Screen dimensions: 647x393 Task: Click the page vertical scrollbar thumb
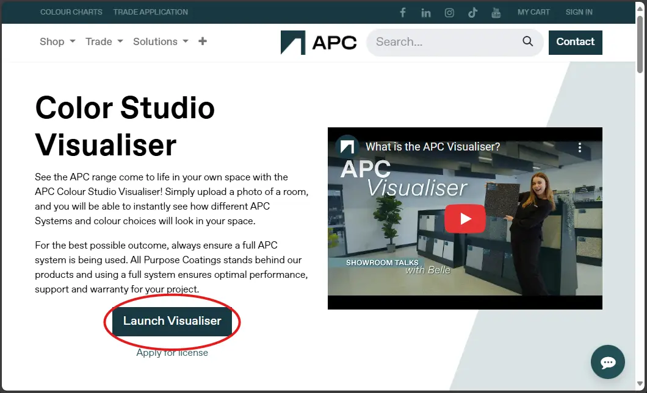[x=640, y=44]
